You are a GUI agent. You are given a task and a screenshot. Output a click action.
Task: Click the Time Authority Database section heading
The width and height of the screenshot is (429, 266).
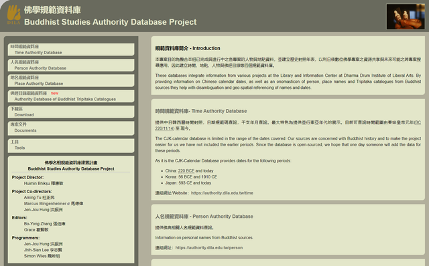click(x=201, y=111)
